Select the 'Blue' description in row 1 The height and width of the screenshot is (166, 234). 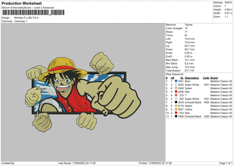(x=188, y=81)
